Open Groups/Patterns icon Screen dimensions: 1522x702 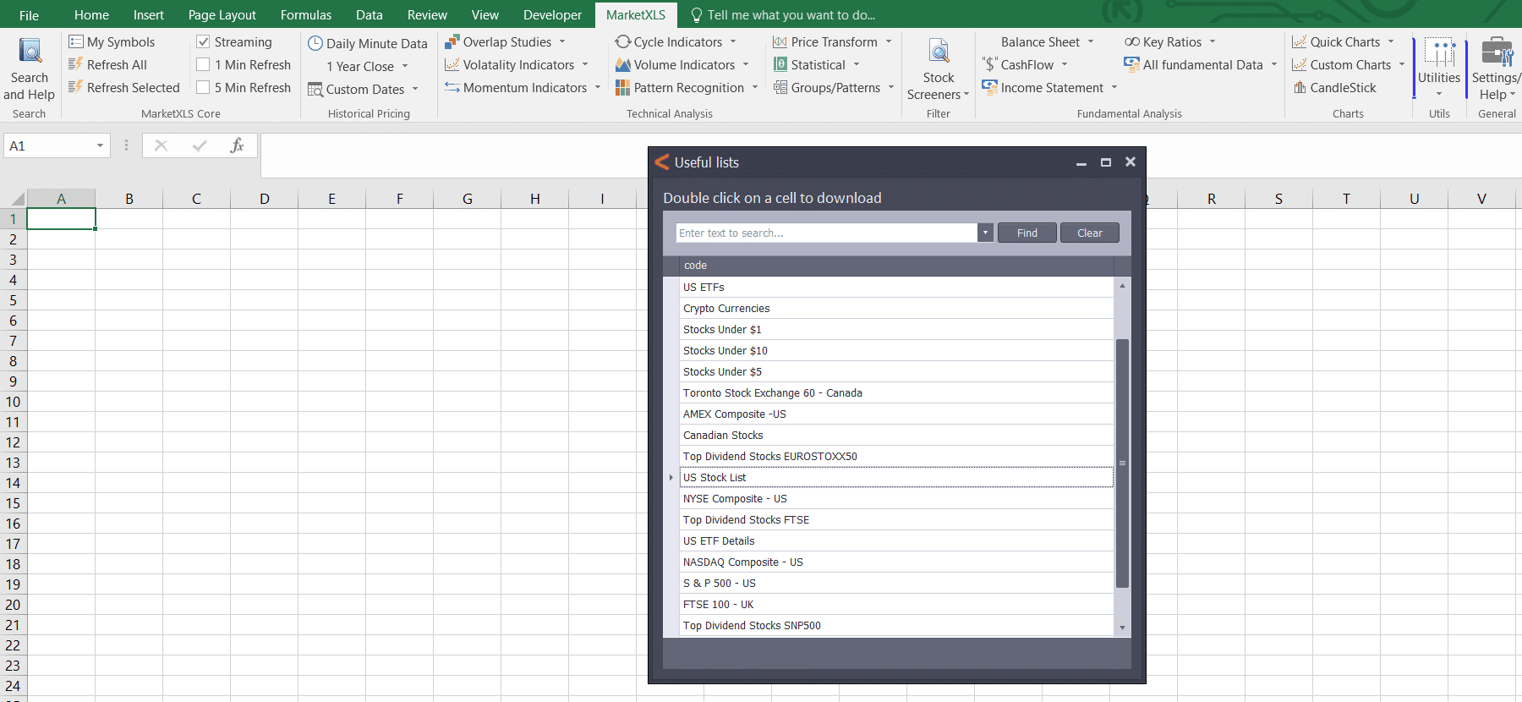point(780,87)
